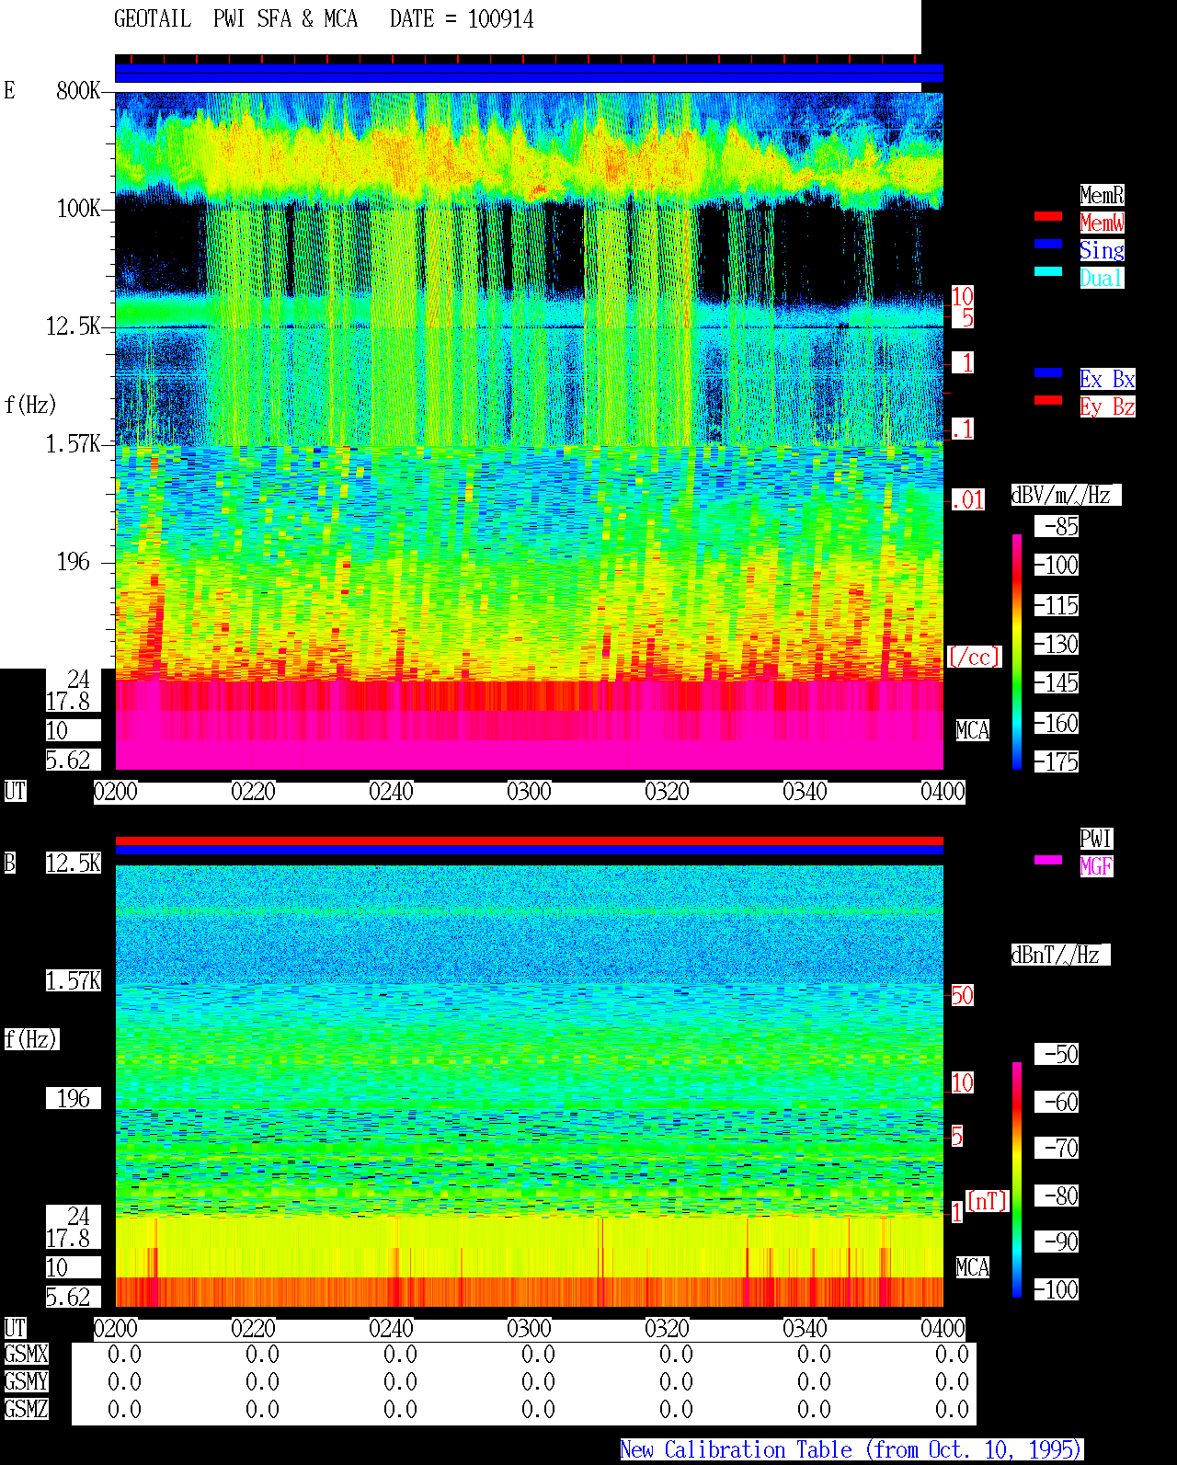Click the blue mode bar above the E spectrogram
The height and width of the screenshot is (1465, 1177).
tap(529, 73)
